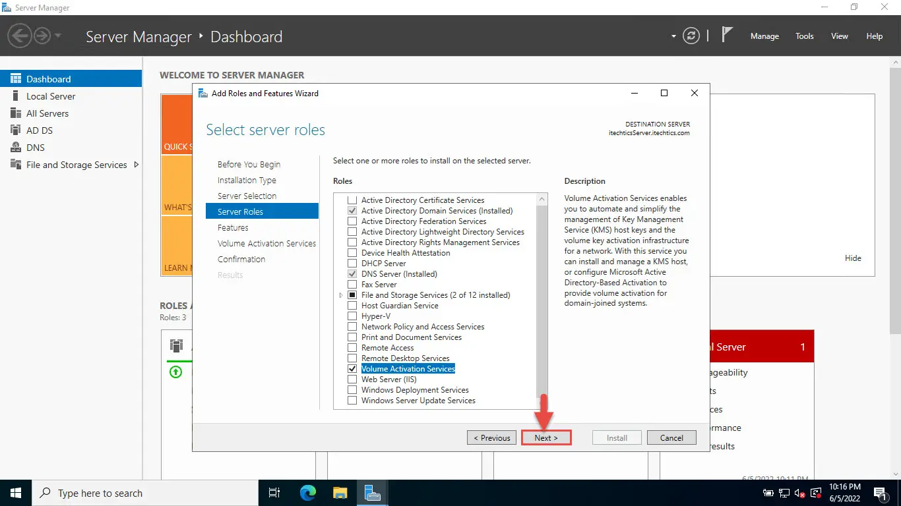Screen dimensions: 901x506
Task: Click the Server Manager app icon in the title bar
Action: (x=7, y=8)
